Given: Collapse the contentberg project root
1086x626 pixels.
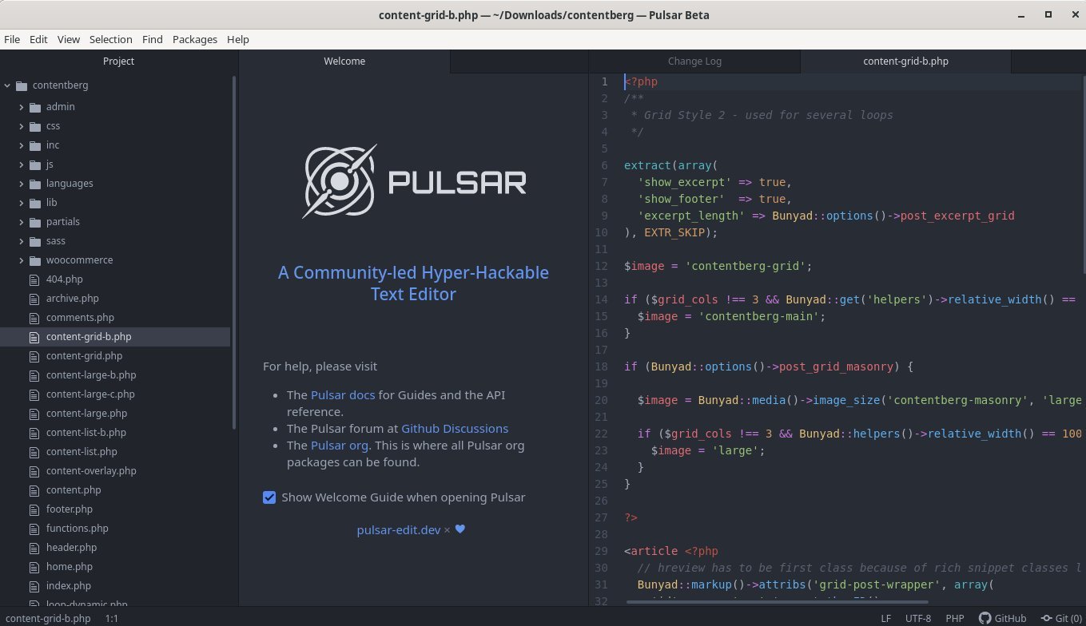Looking at the screenshot, I should 7,85.
